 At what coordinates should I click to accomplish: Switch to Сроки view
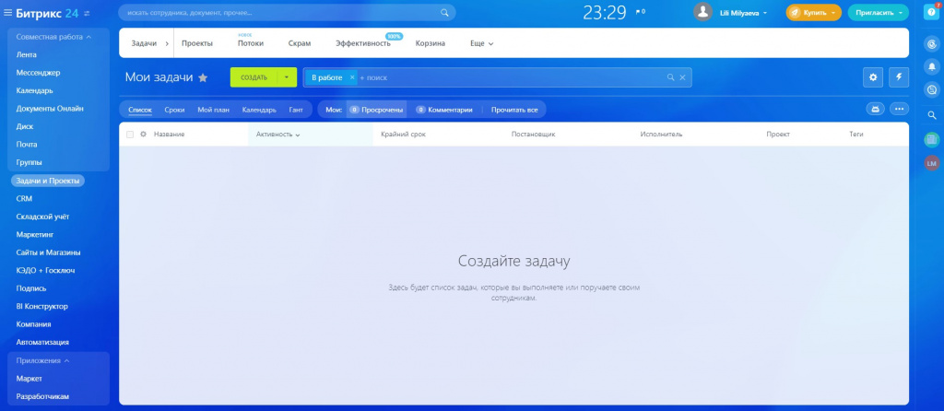click(174, 110)
